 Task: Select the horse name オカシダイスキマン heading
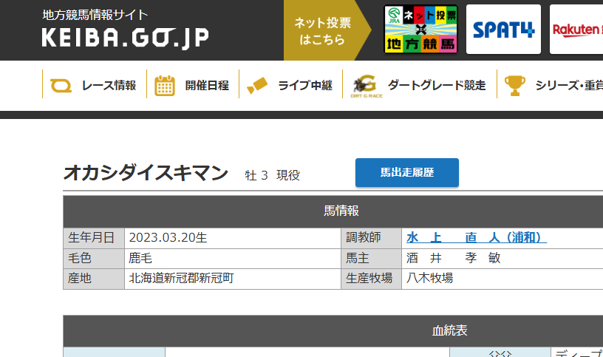(x=146, y=173)
